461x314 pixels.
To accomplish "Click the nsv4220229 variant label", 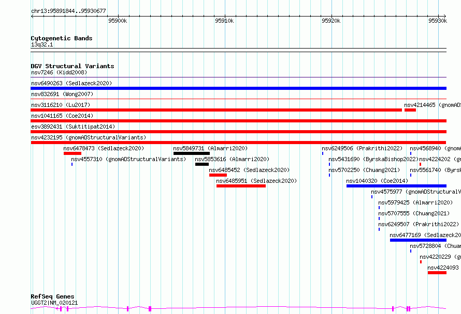I will pyautogui.click(x=440, y=257).
